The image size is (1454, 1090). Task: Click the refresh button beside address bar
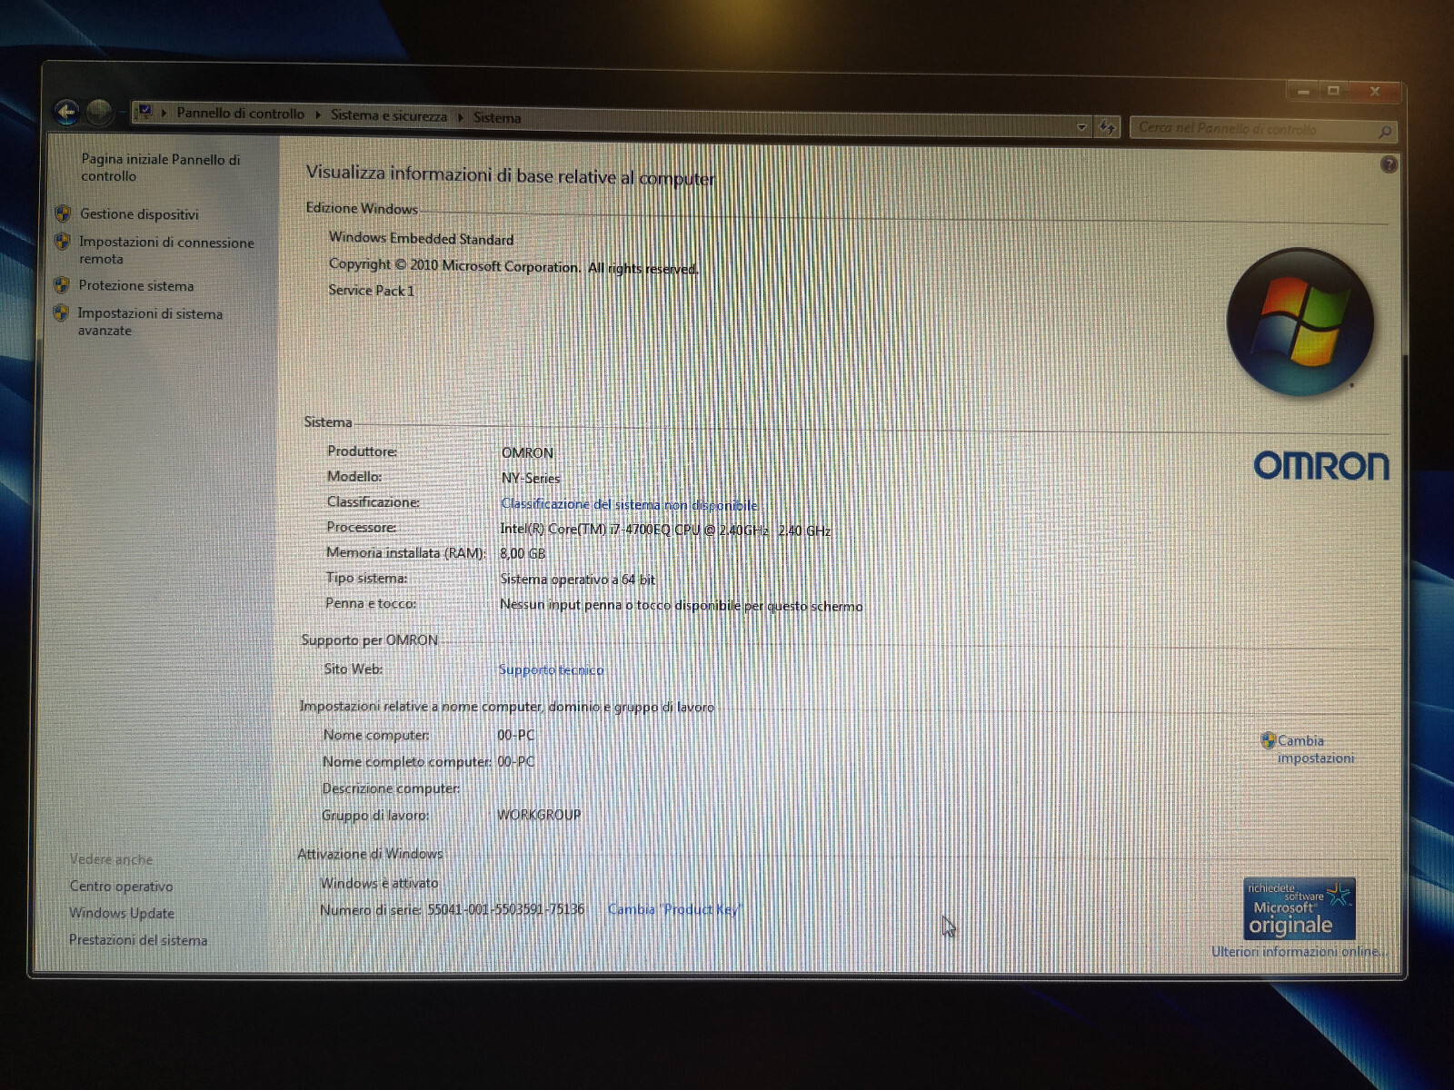click(x=1107, y=127)
